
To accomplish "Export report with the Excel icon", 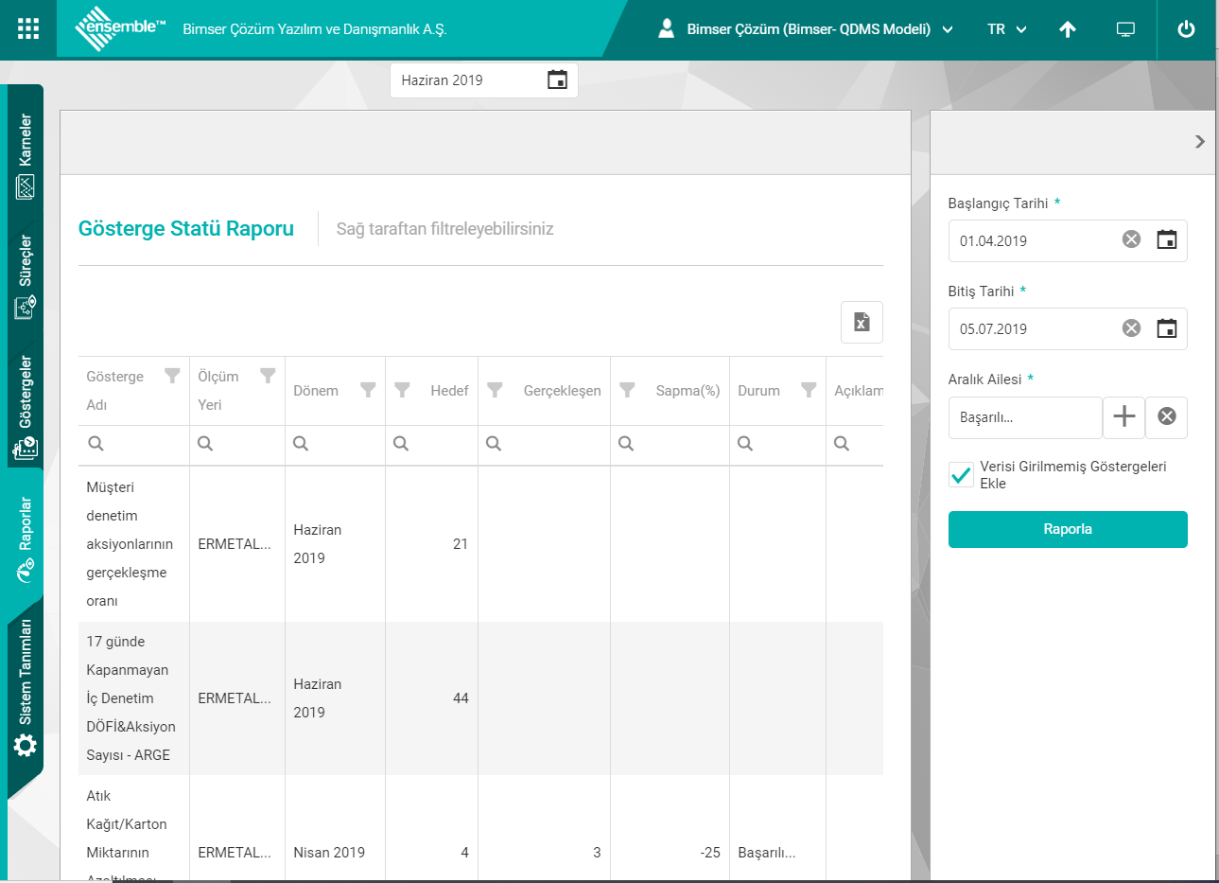I will [x=862, y=322].
